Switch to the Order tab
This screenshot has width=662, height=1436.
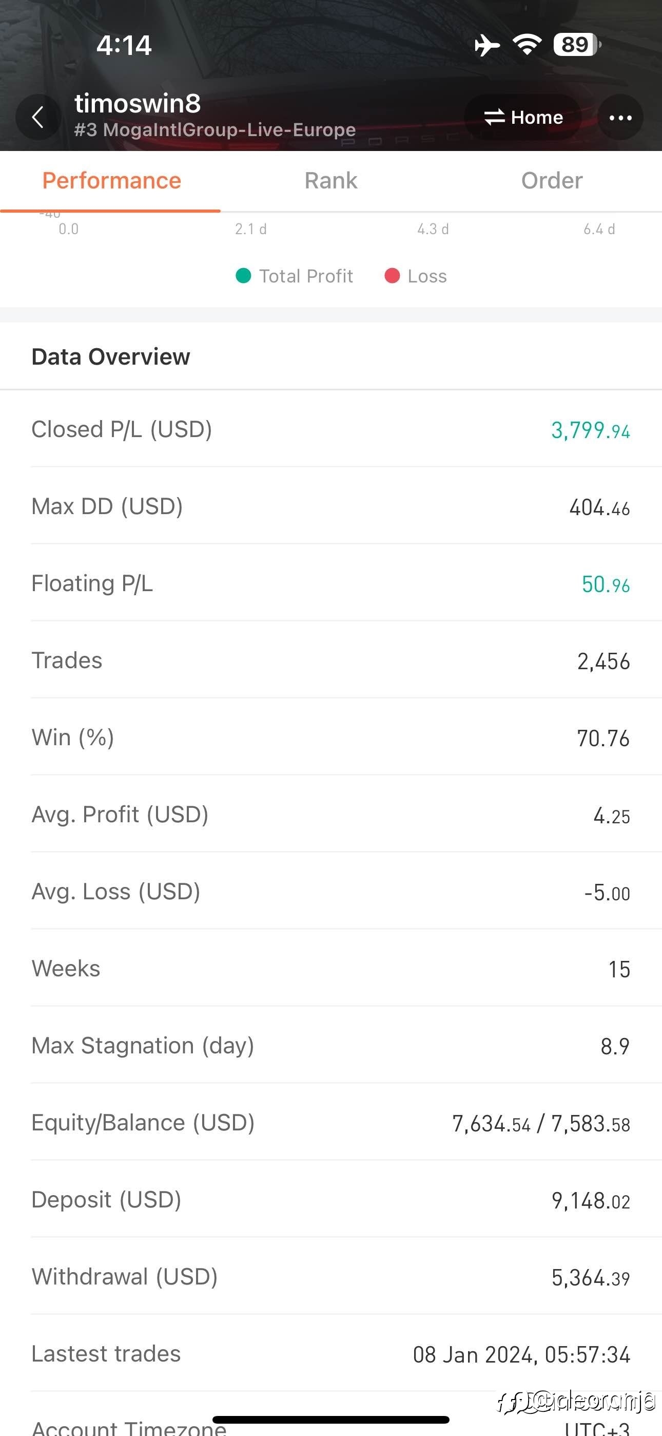(x=552, y=181)
